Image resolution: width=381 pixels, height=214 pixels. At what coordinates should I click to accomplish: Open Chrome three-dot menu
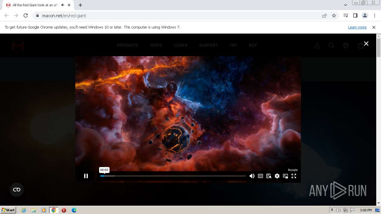[374, 15]
